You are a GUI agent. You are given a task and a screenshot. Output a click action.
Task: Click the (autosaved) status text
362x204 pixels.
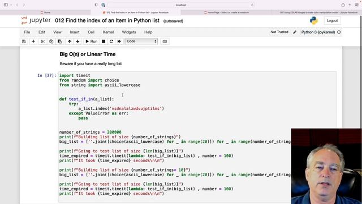tap(173, 21)
